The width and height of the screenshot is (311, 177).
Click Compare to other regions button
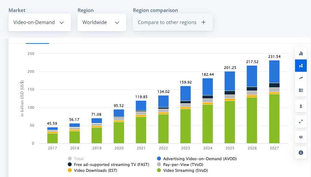click(172, 22)
